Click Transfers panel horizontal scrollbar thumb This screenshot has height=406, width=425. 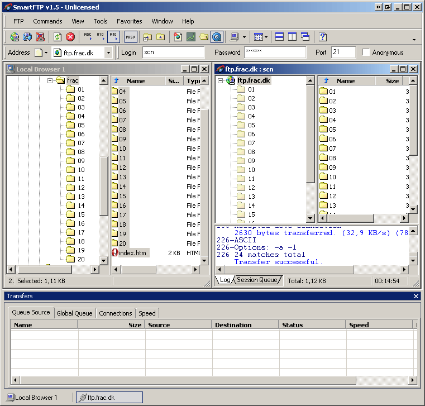pyautogui.click(x=188, y=380)
